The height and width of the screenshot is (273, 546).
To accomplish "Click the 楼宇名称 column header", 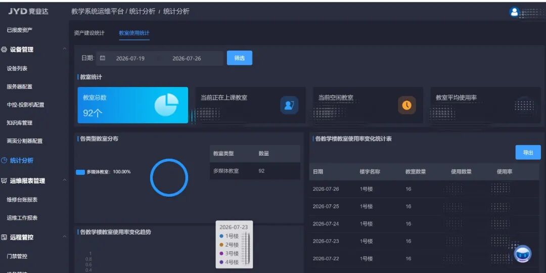I will pyautogui.click(x=370, y=172).
